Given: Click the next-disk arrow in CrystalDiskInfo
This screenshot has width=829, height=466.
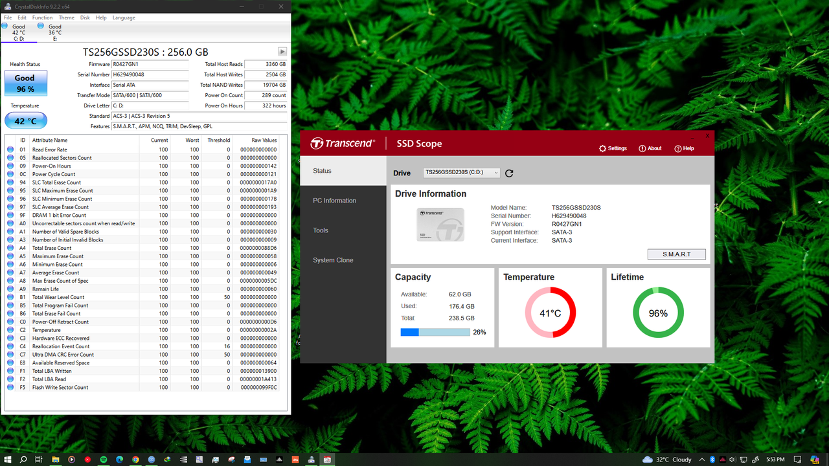Looking at the screenshot, I should coord(282,52).
